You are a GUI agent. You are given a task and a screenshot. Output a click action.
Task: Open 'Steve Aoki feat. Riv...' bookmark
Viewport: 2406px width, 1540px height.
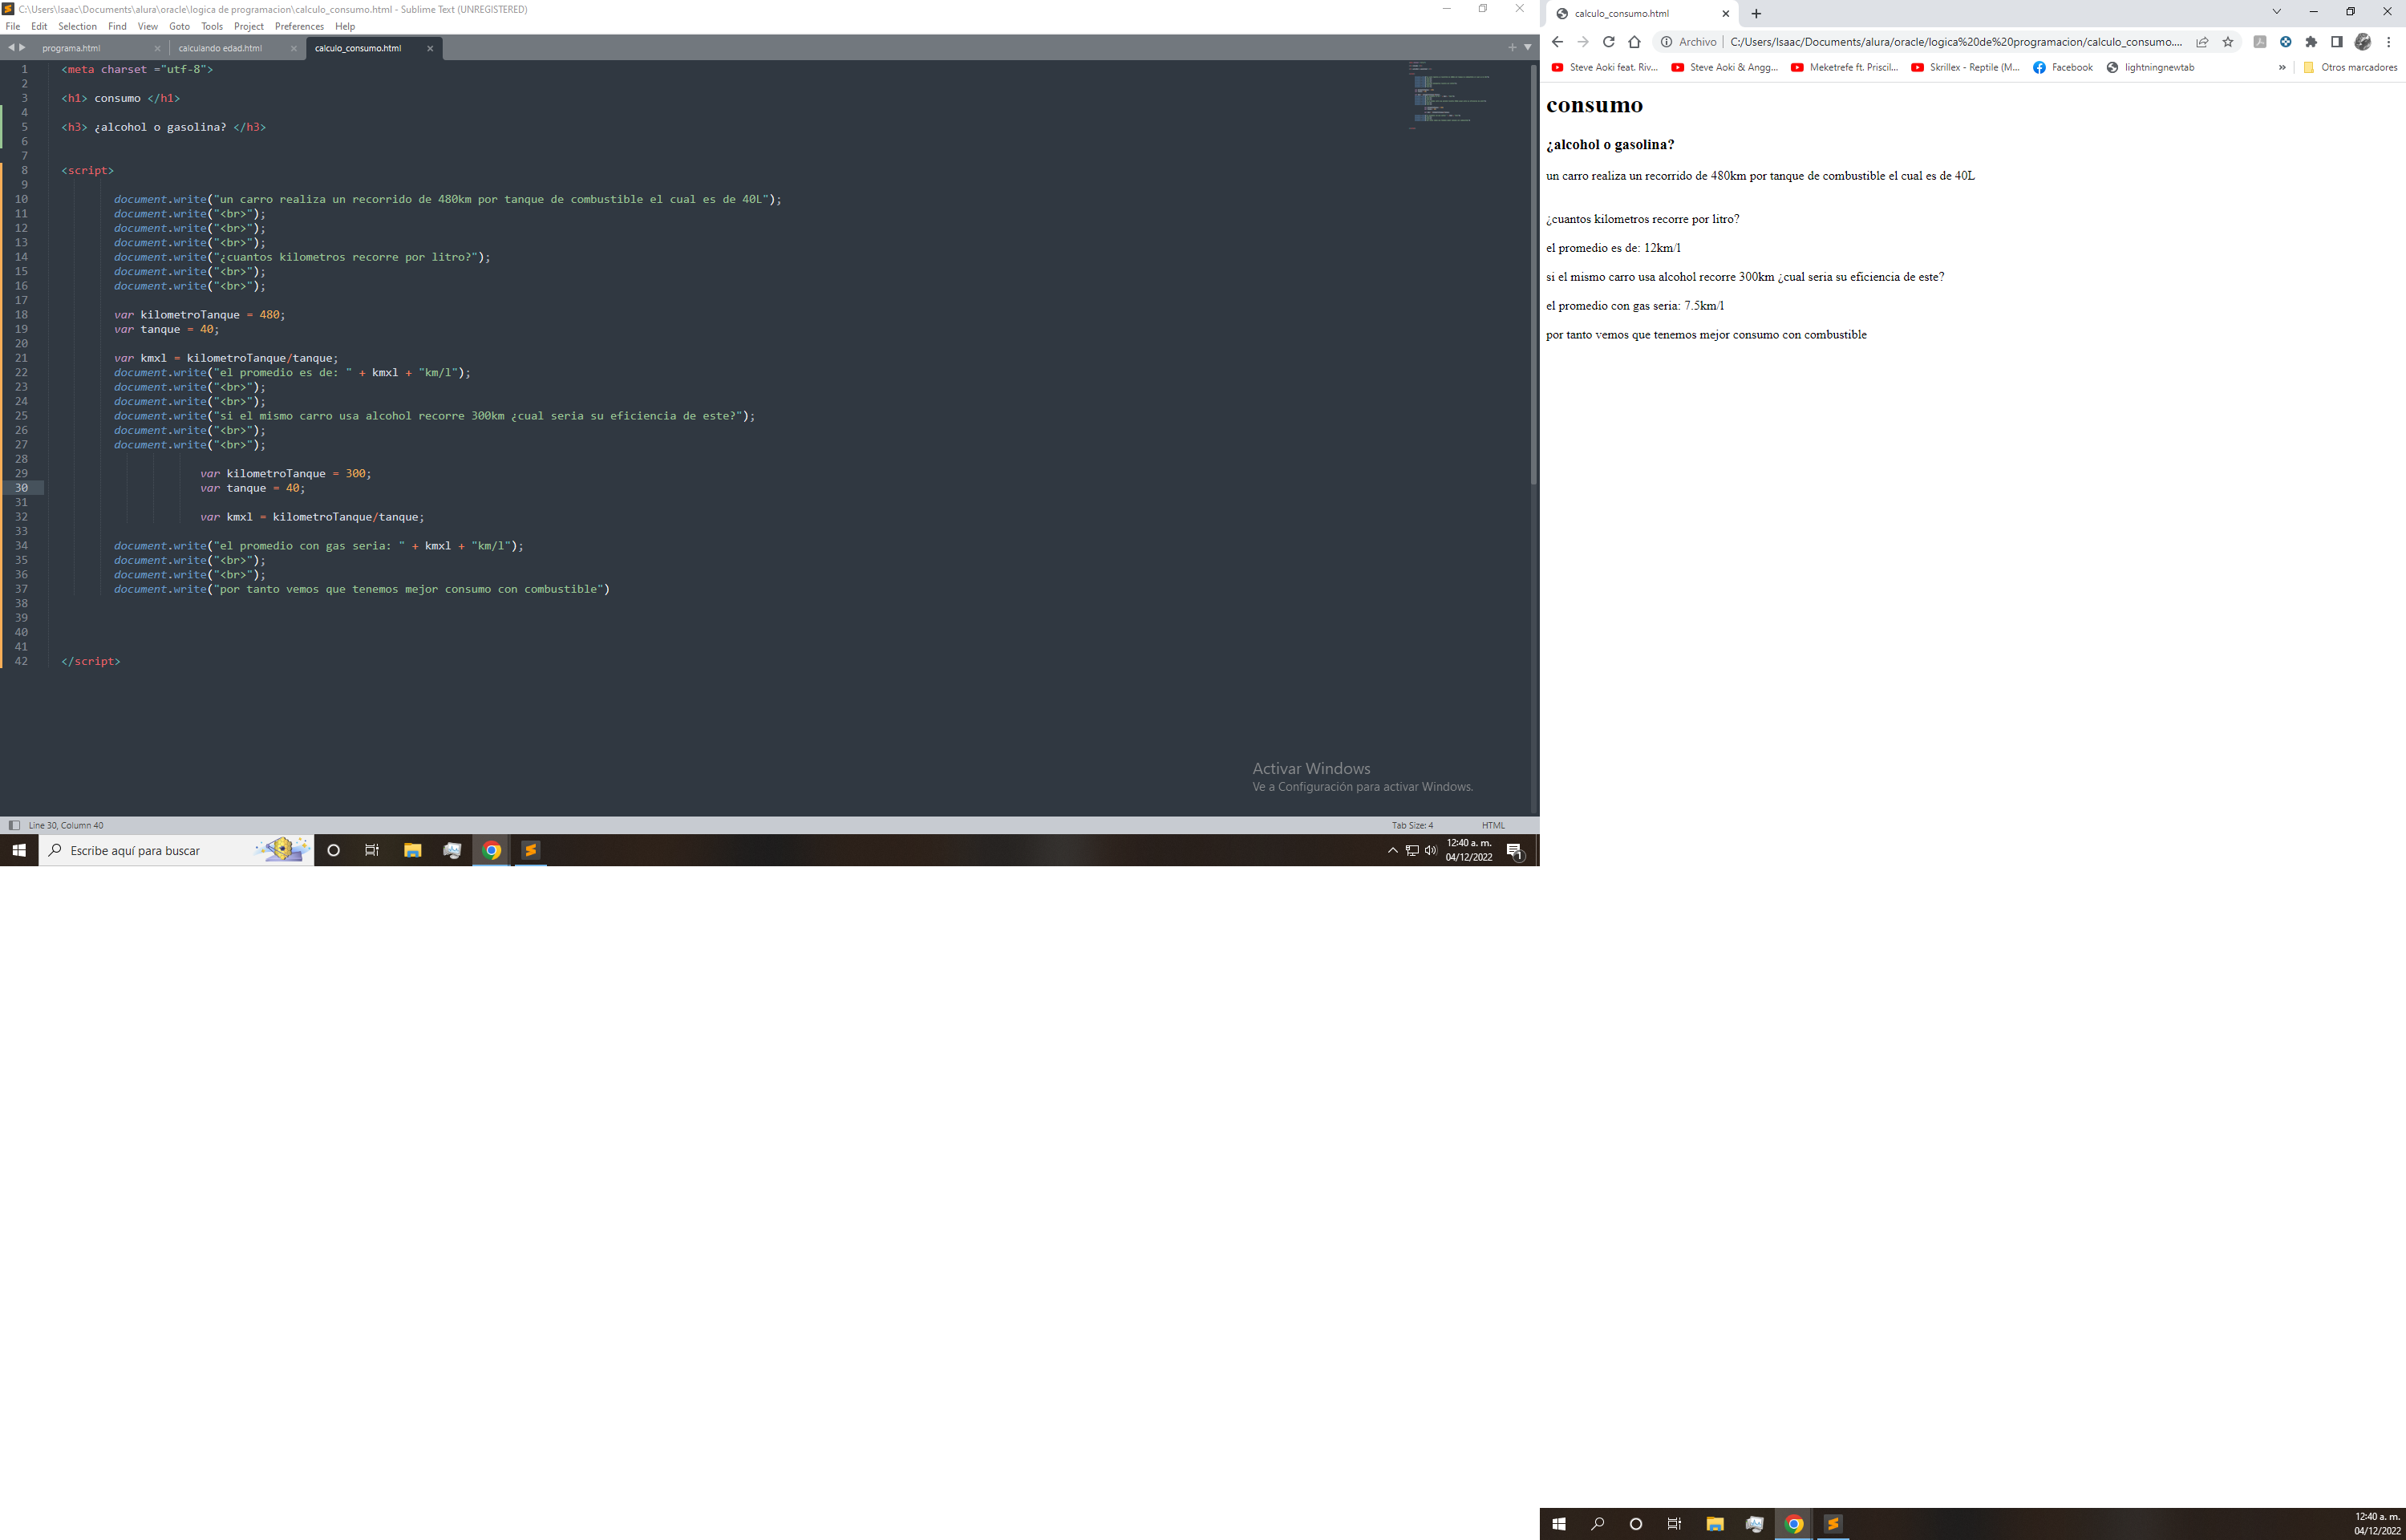(1604, 68)
